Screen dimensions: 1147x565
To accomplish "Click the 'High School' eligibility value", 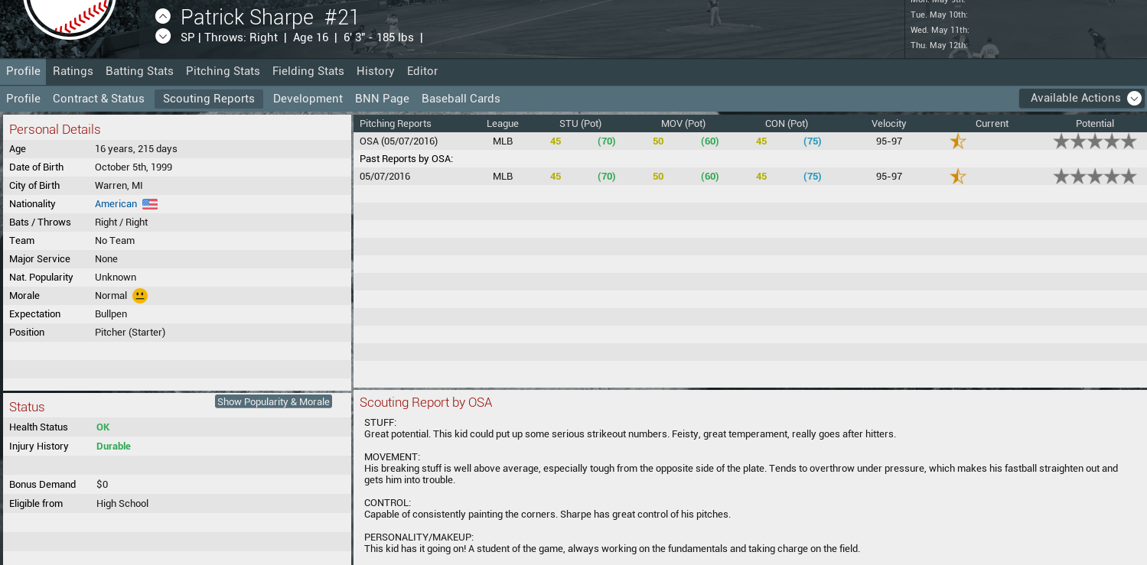I will tap(122, 504).
